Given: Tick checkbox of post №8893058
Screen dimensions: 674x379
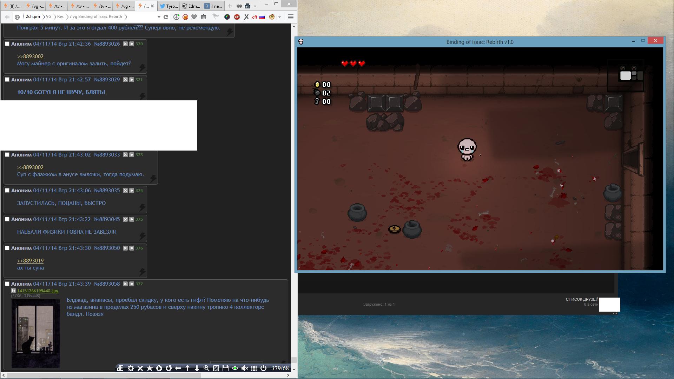Looking at the screenshot, I should [7, 284].
